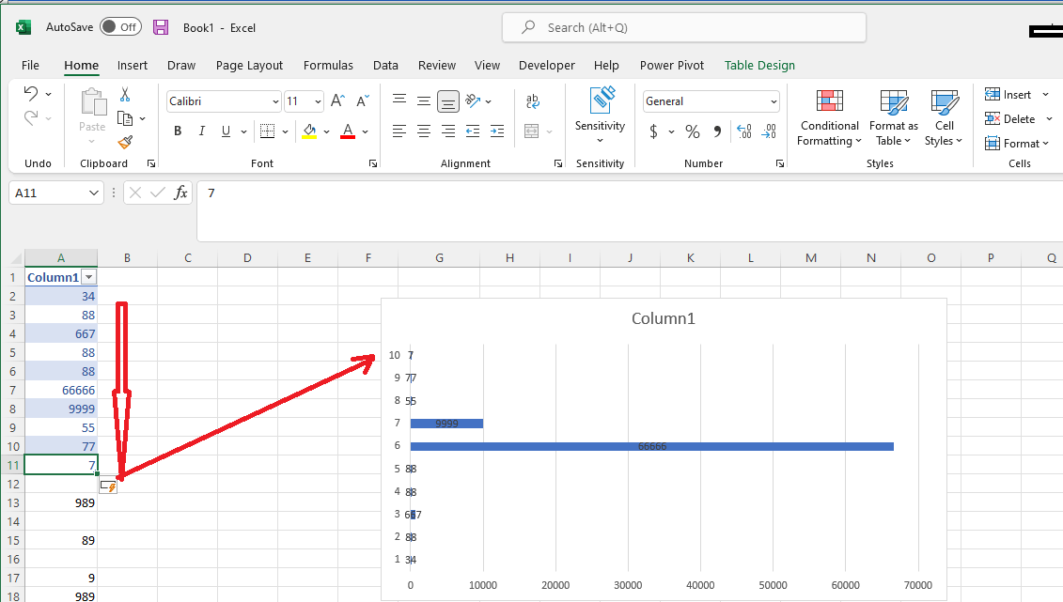Open the Sensitivity menu
This screenshot has height=602, width=1063.
(600, 116)
